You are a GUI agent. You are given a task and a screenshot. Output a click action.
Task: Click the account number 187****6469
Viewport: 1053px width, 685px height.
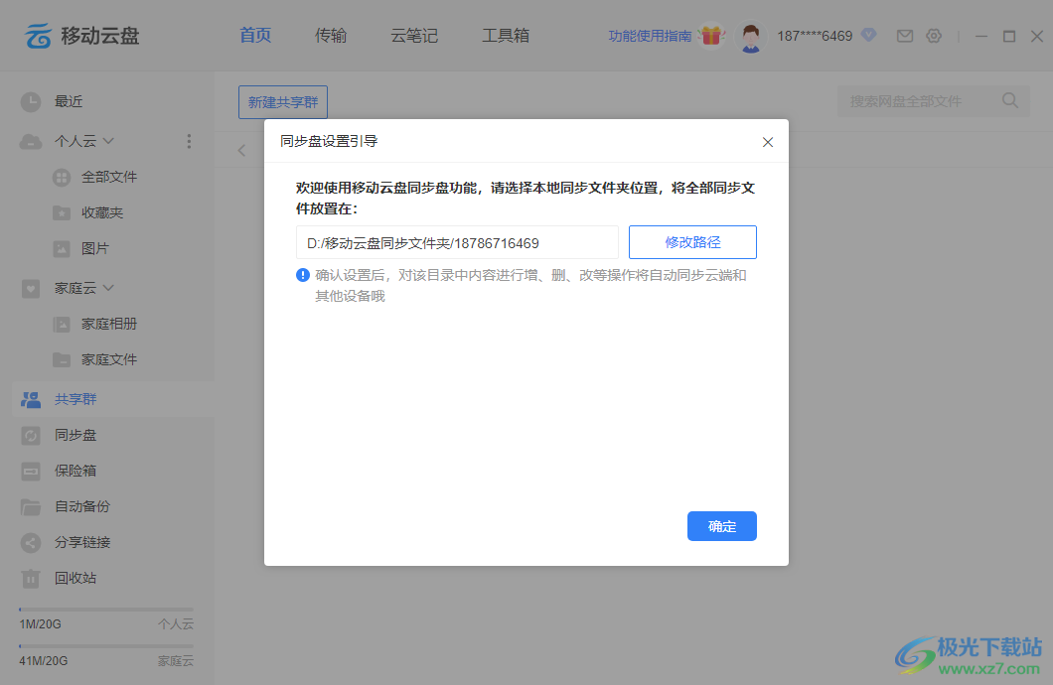(x=815, y=36)
